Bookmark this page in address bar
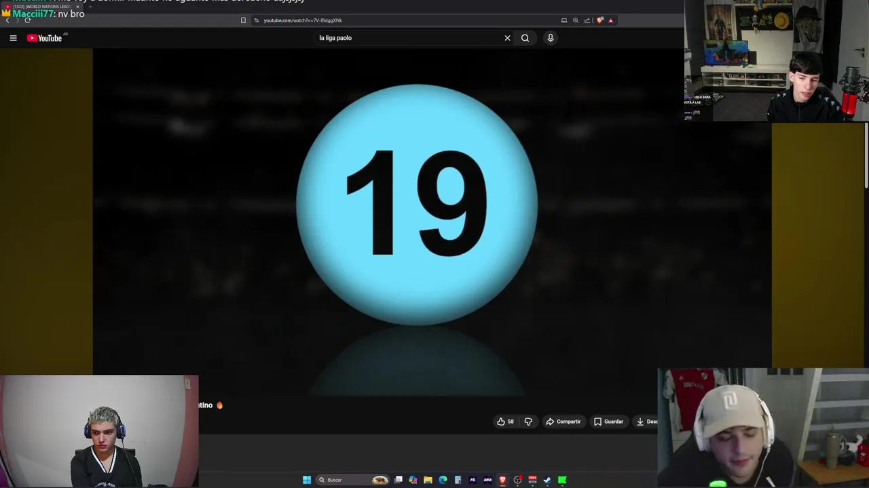The height and width of the screenshot is (488, 869). tap(243, 20)
